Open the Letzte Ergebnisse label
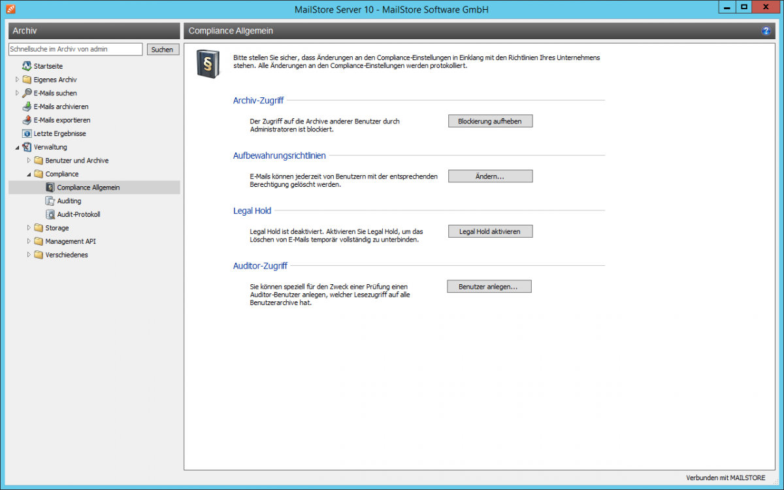Screen dimensions: 784x490 point(60,133)
